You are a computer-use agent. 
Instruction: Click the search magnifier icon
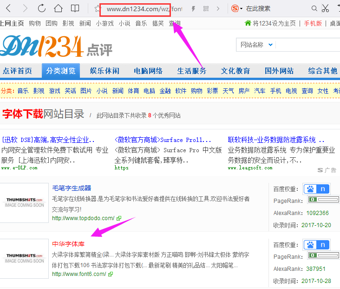[x=314, y=8]
